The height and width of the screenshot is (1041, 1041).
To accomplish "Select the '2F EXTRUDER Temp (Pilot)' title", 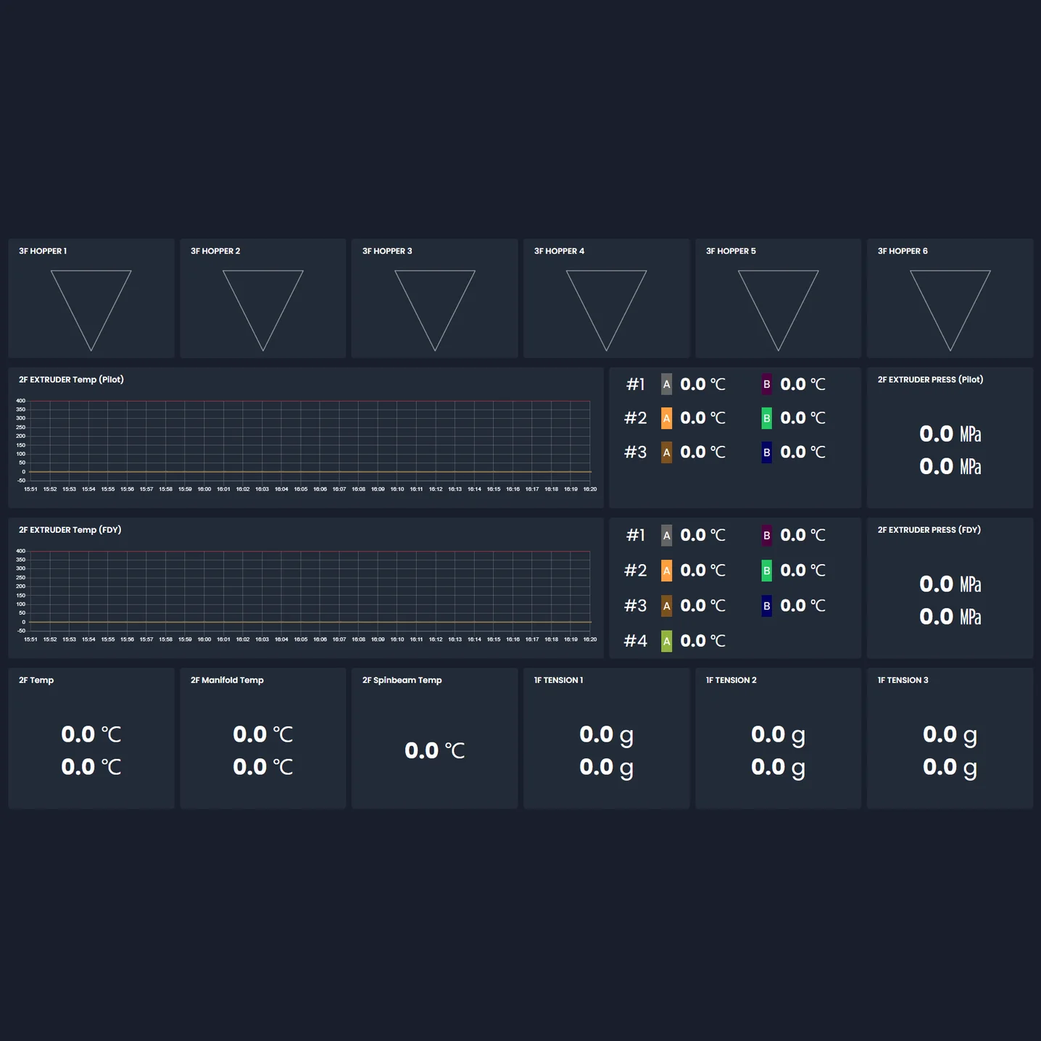I will [x=71, y=379].
